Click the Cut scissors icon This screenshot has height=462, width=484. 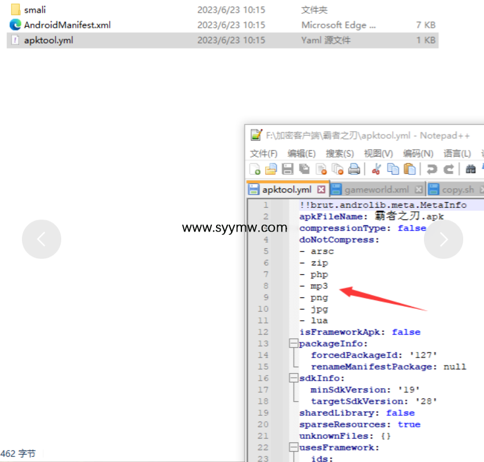[x=377, y=169]
